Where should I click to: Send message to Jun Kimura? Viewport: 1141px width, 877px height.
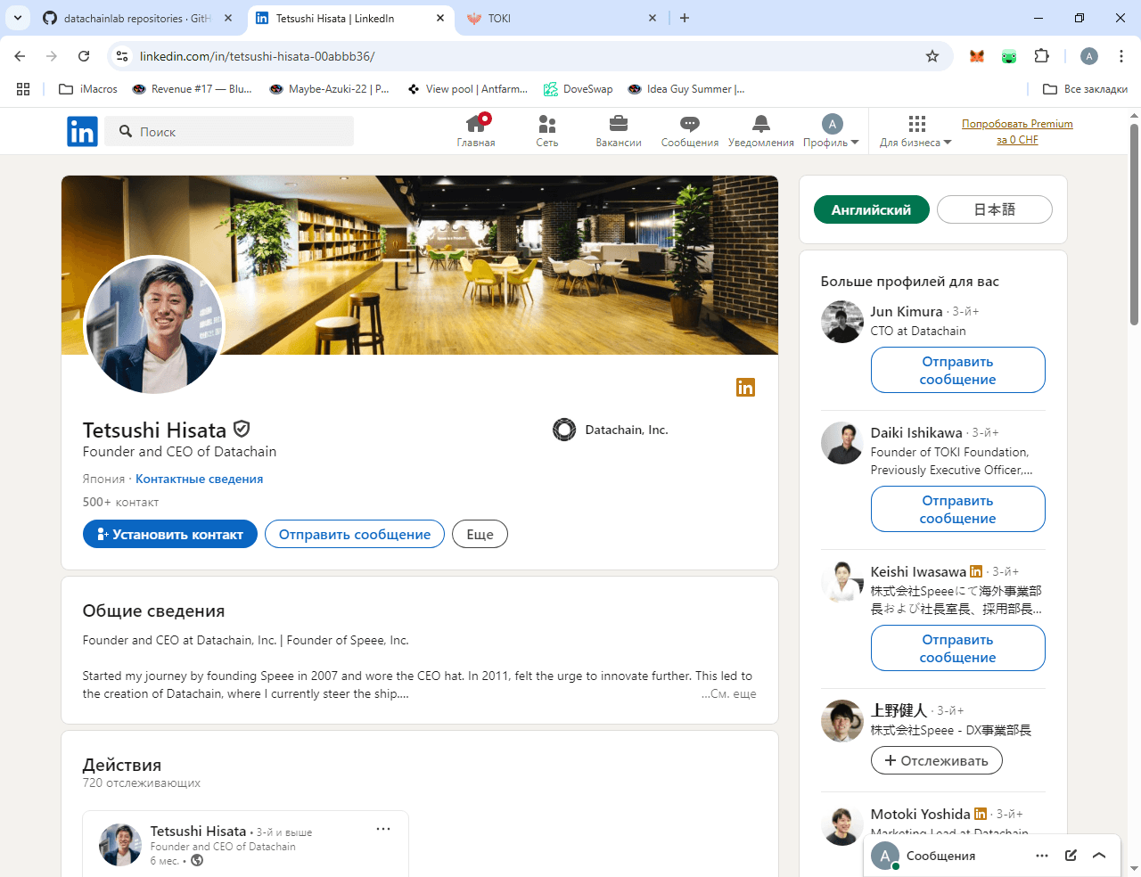click(958, 370)
